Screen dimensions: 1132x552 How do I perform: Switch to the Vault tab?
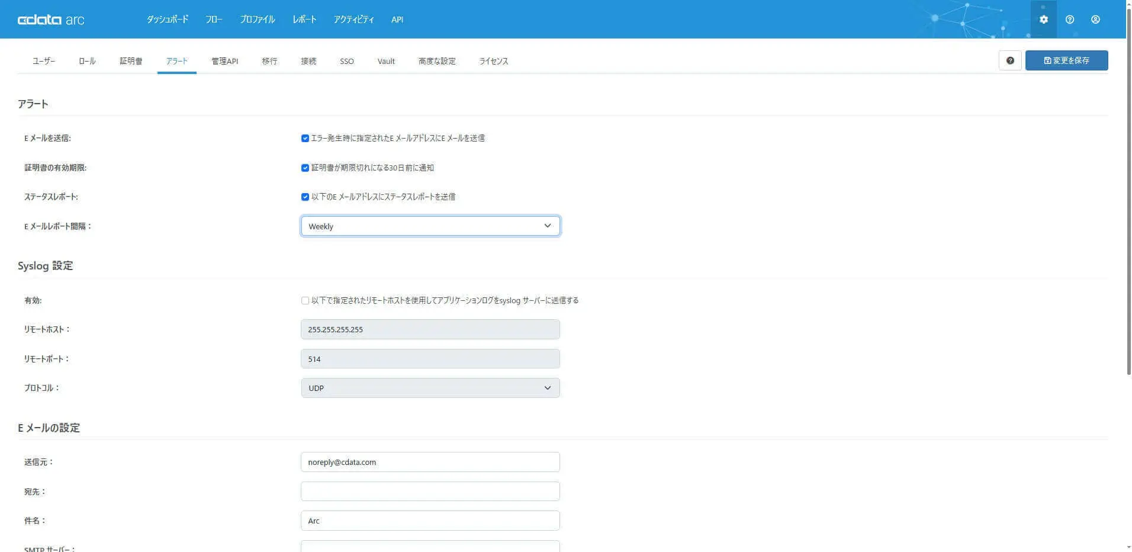pyautogui.click(x=386, y=61)
